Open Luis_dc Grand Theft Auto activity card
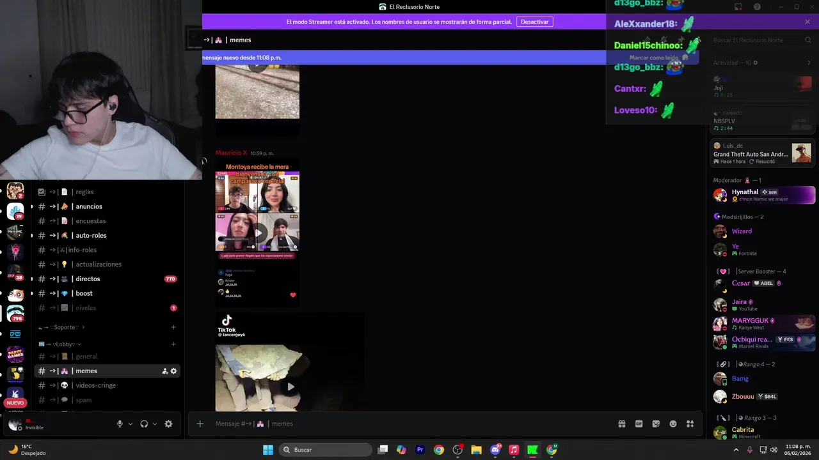Image resolution: width=819 pixels, height=460 pixels. (x=763, y=153)
